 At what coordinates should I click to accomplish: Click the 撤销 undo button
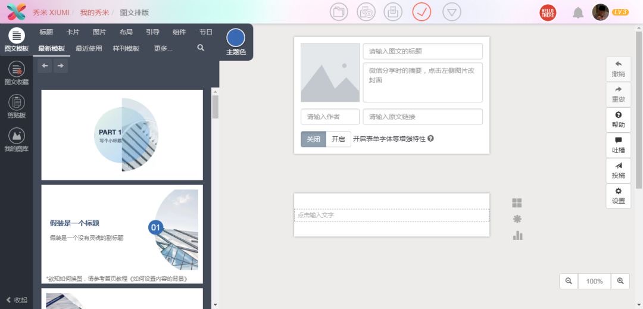click(x=619, y=69)
